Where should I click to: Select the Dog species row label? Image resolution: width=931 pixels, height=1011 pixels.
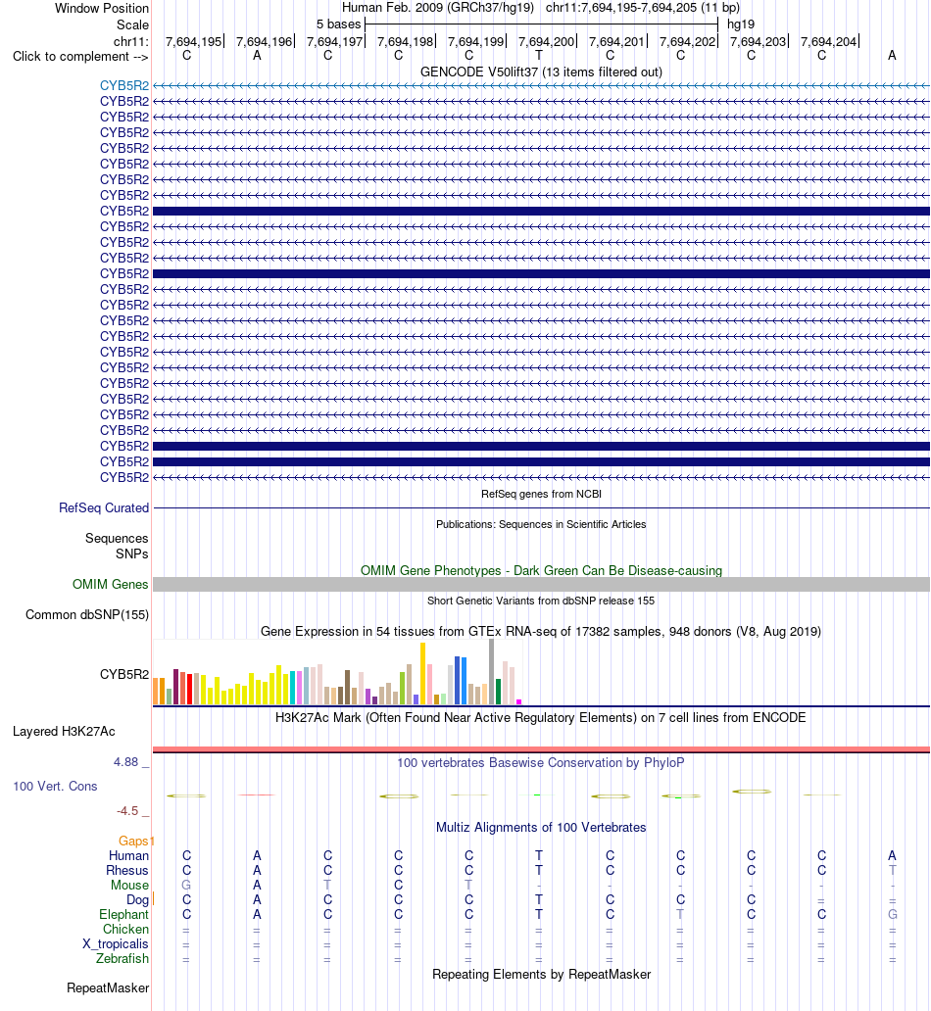pos(137,900)
